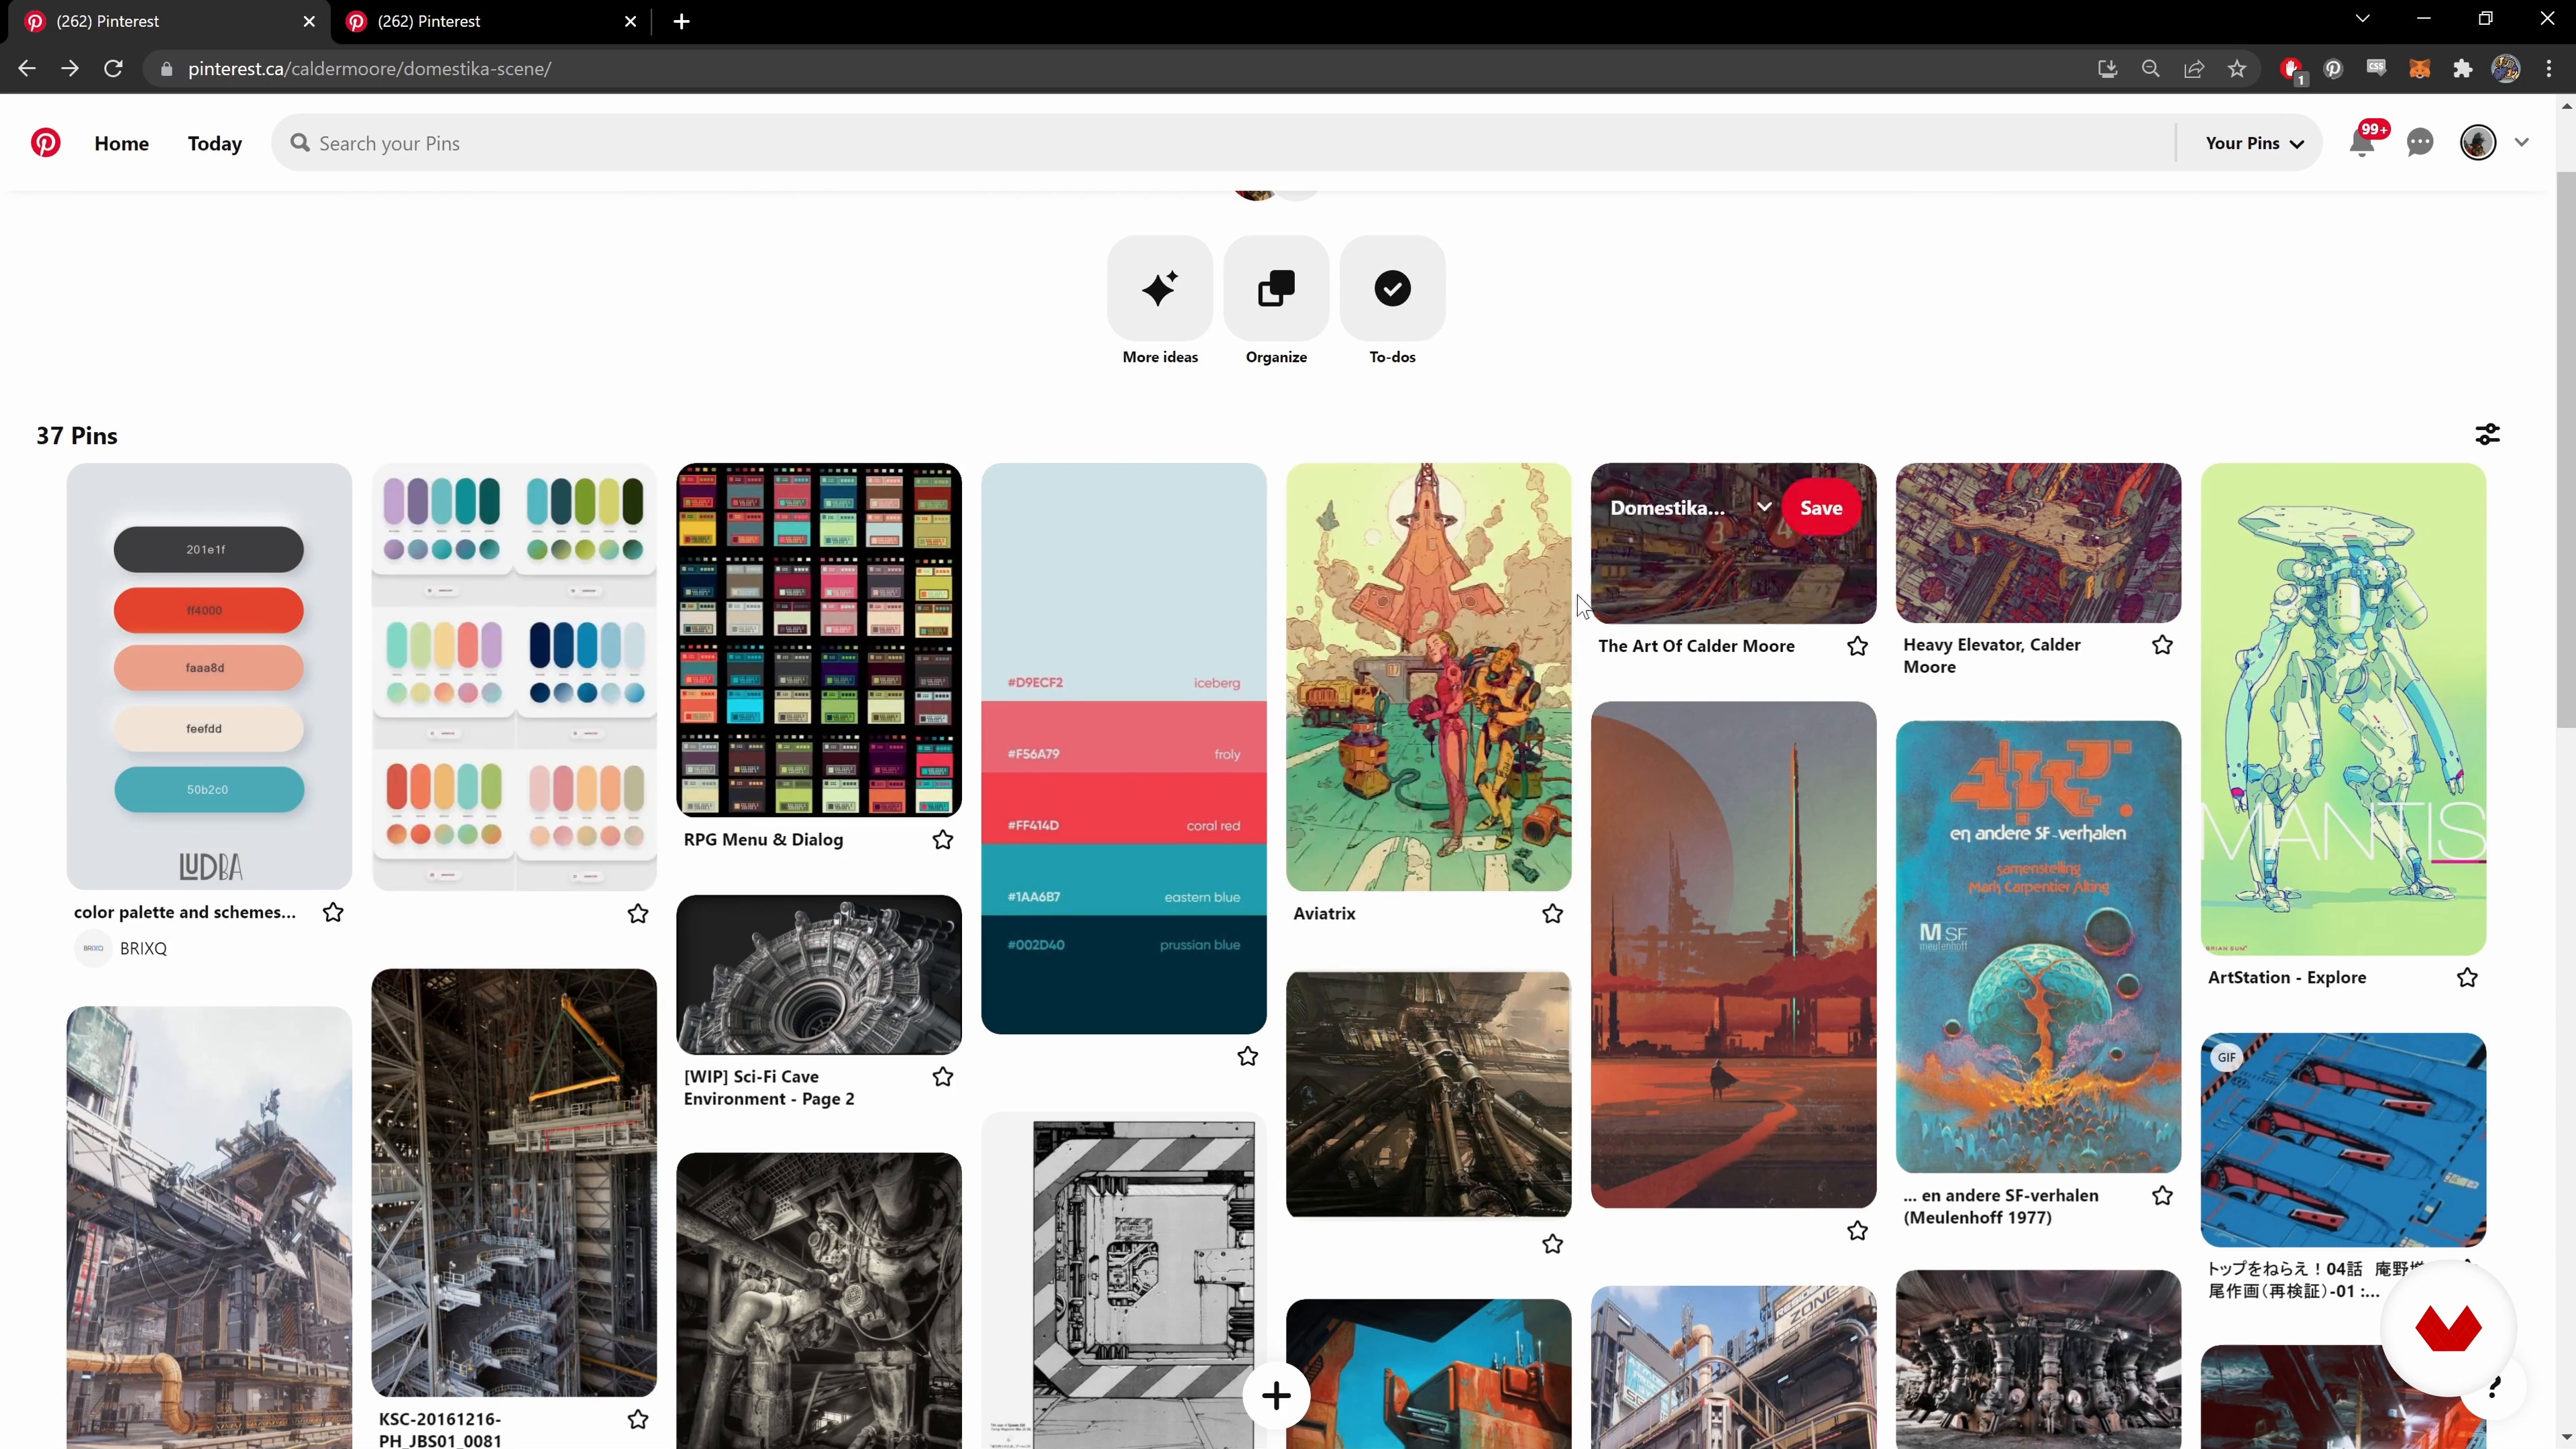Favorite the Heavy Elevator pin
Screen dimensions: 2576x1449
2162,645
